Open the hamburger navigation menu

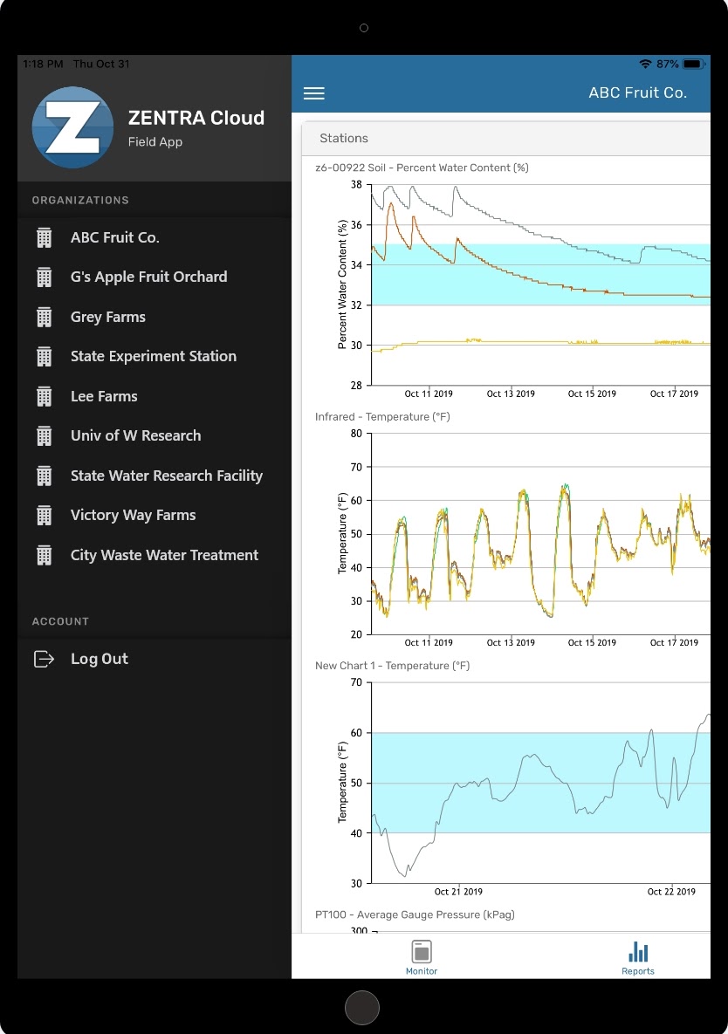(313, 93)
